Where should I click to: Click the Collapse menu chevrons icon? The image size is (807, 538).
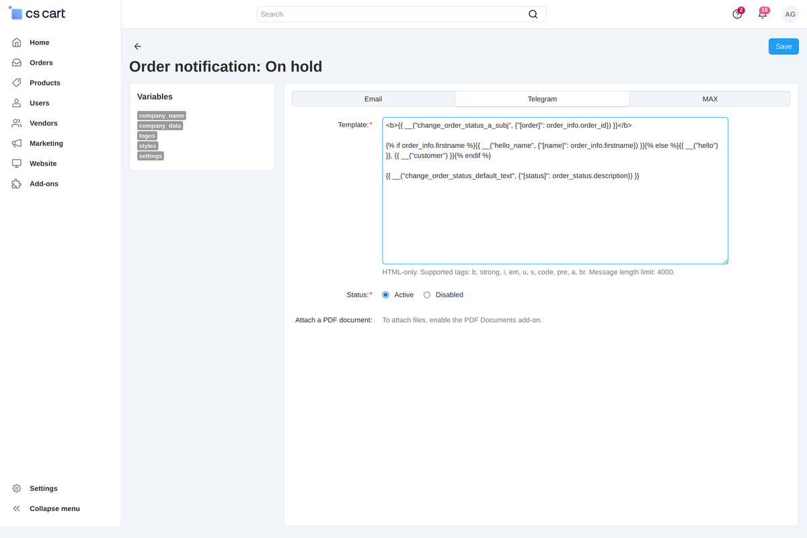click(17, 508)
